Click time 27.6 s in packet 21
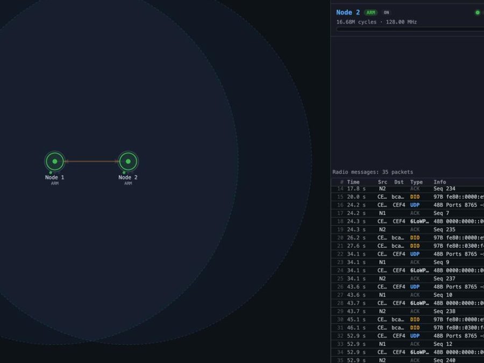484x363 pixels. click(x=356, y=246)
